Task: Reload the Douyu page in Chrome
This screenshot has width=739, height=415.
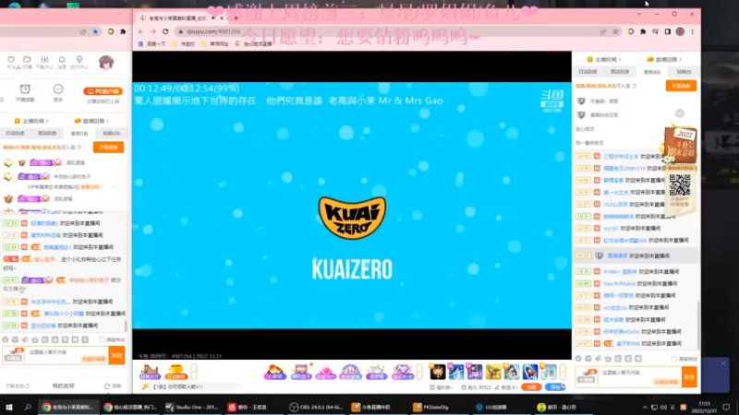Action: tap(165, 31)
